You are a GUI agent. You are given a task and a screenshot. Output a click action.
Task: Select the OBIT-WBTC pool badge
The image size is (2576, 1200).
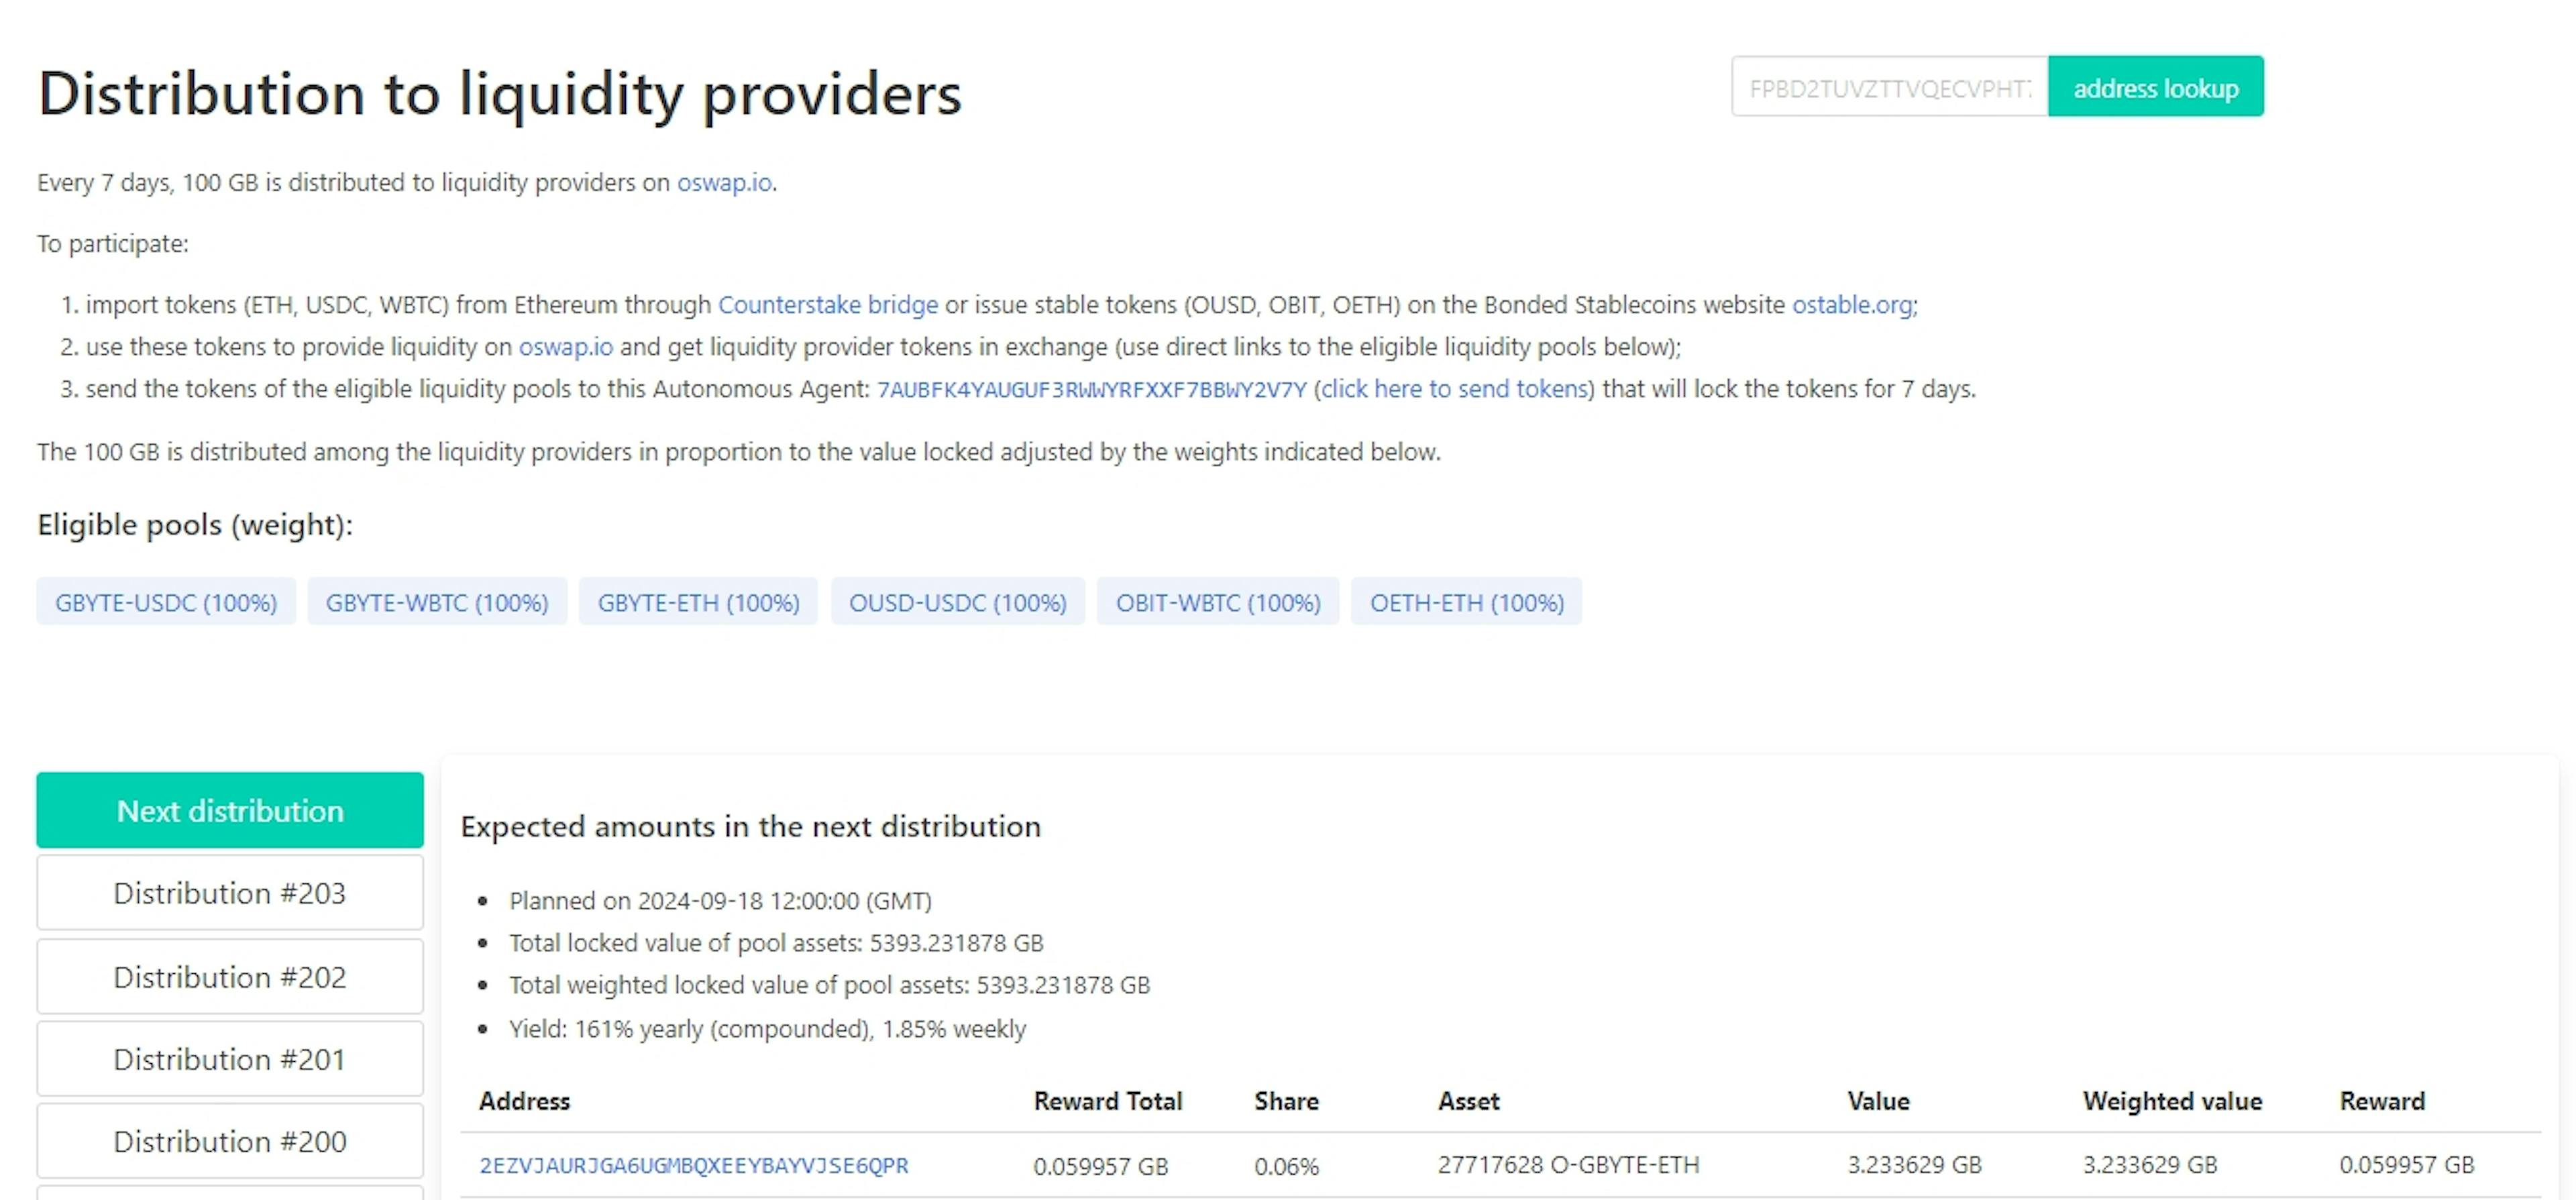(1217, 601)
